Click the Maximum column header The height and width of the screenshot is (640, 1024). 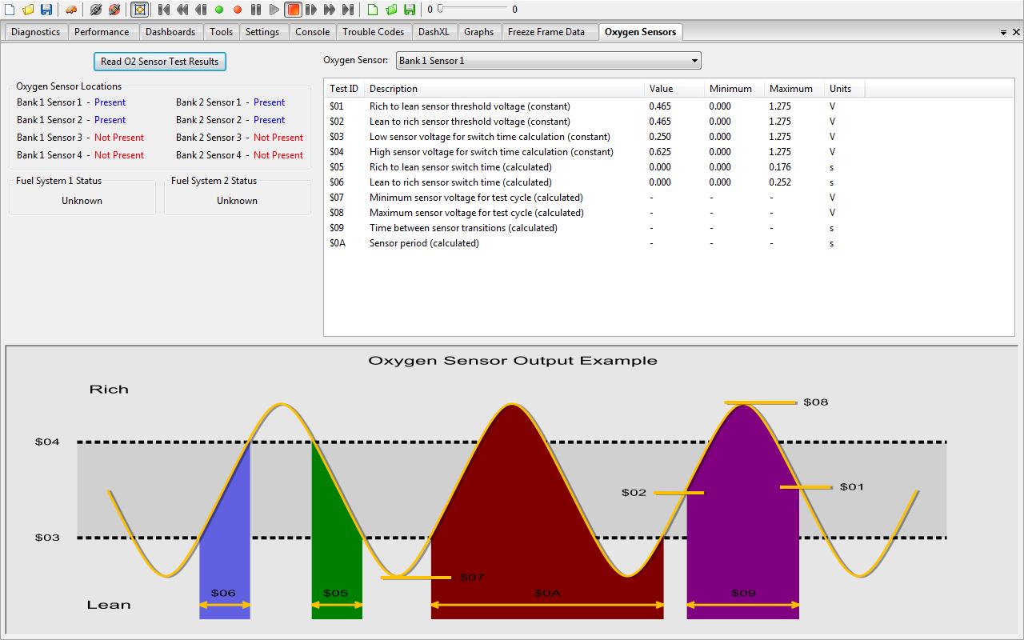[794, 89]
